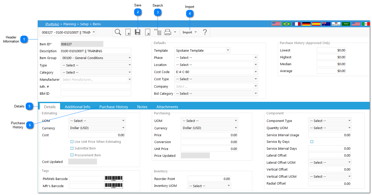Select the Saudi Arabia flag language
The image size is (372, 195).
coord(346,24)
